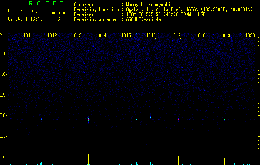The image size is (260, 165).
Task: Click the 1613 time axis marker
Action: [77, 35]
